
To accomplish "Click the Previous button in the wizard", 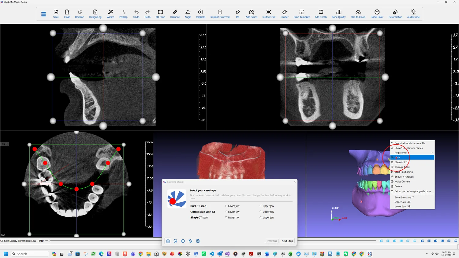I will click(x=272, y=241).
